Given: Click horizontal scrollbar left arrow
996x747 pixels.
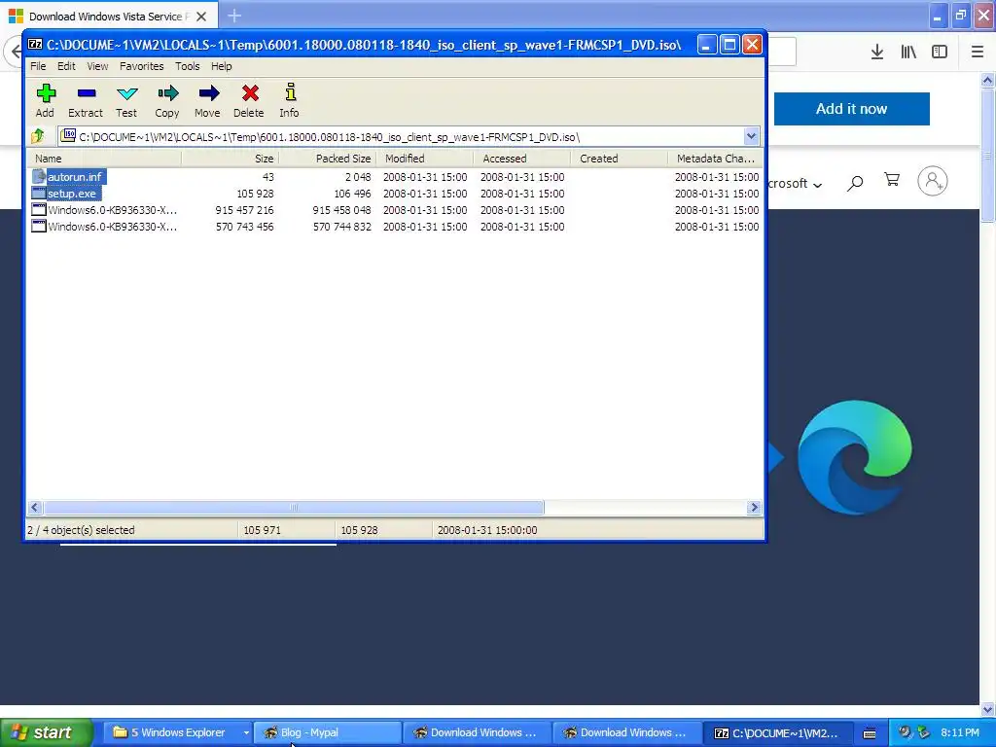Looking at the screenshot, I should click(x=35, y=507).
